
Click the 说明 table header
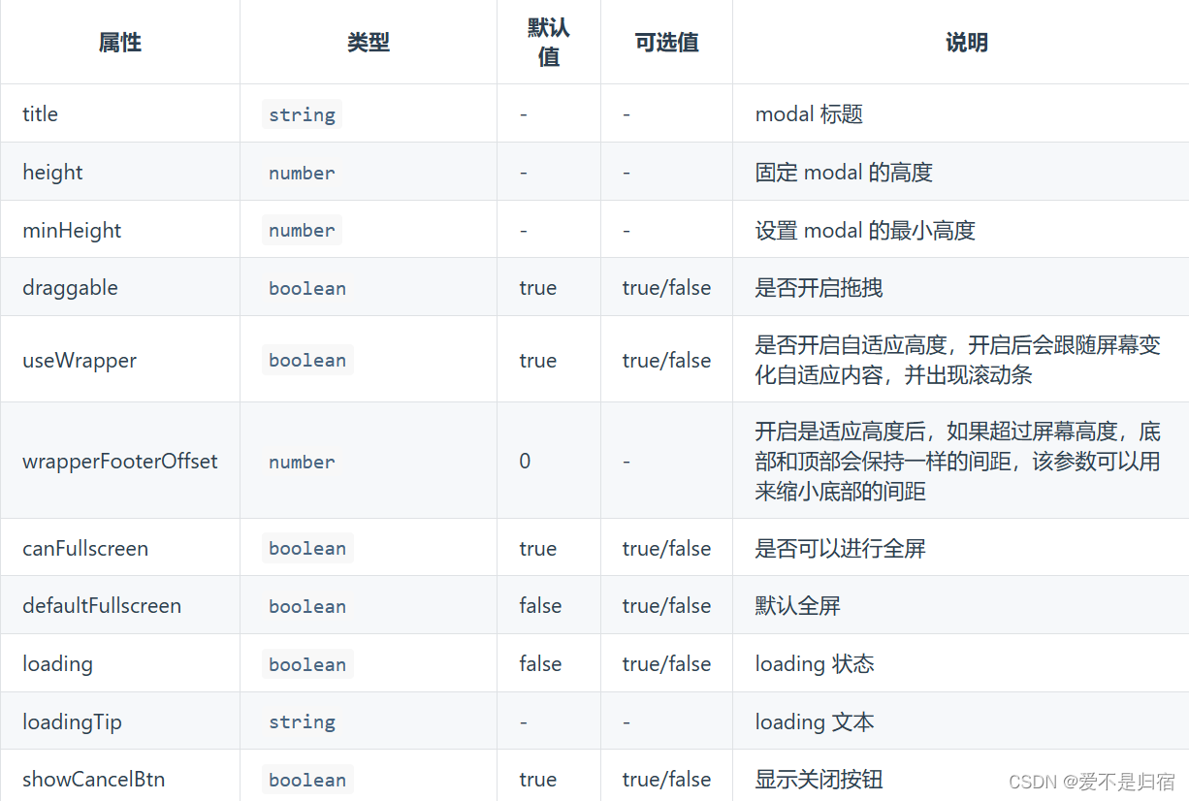[x=966, y=42]
